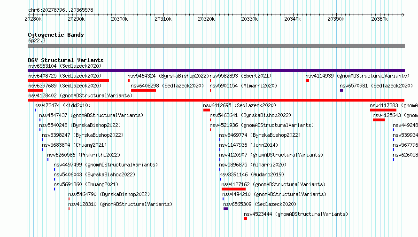Click the nsv4523444 red marker
The image size is (418, 237).
click(246, 219)
